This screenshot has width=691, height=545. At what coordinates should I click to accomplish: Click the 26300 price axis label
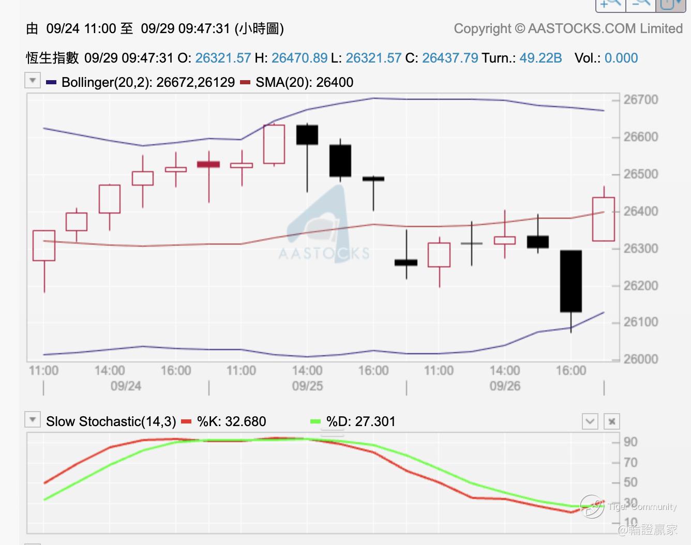coord(641,249)
